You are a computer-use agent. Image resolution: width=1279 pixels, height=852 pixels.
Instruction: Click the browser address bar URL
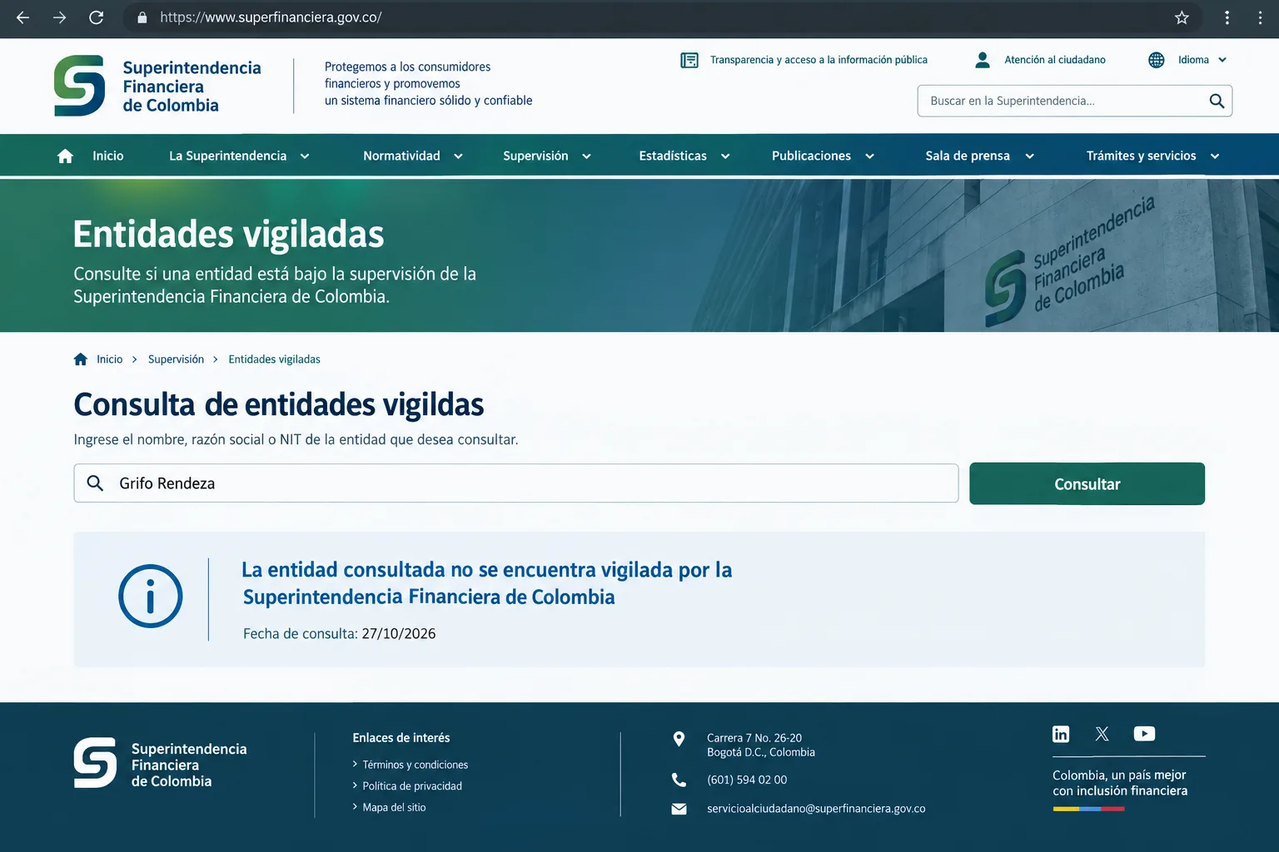click(x=271, y=17)
